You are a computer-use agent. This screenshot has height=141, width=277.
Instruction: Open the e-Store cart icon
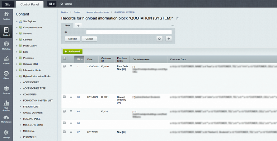(x=6, y=60)
